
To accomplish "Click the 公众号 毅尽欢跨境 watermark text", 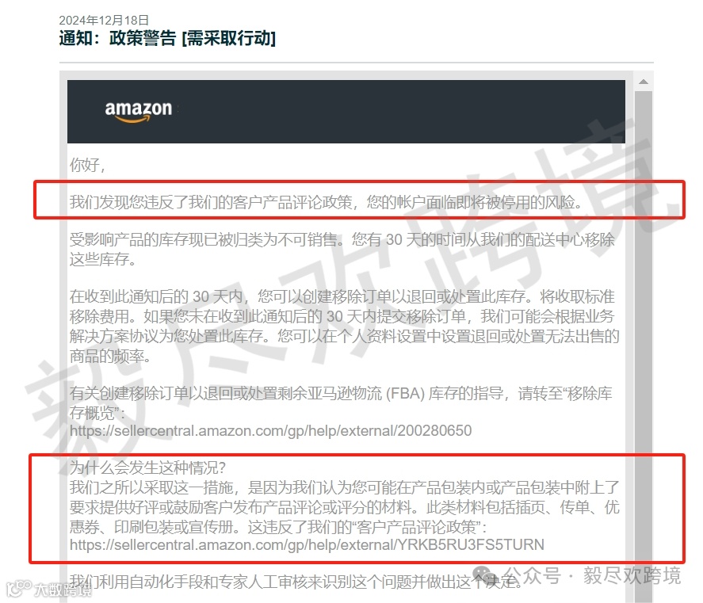I will [x=592, y=575].
